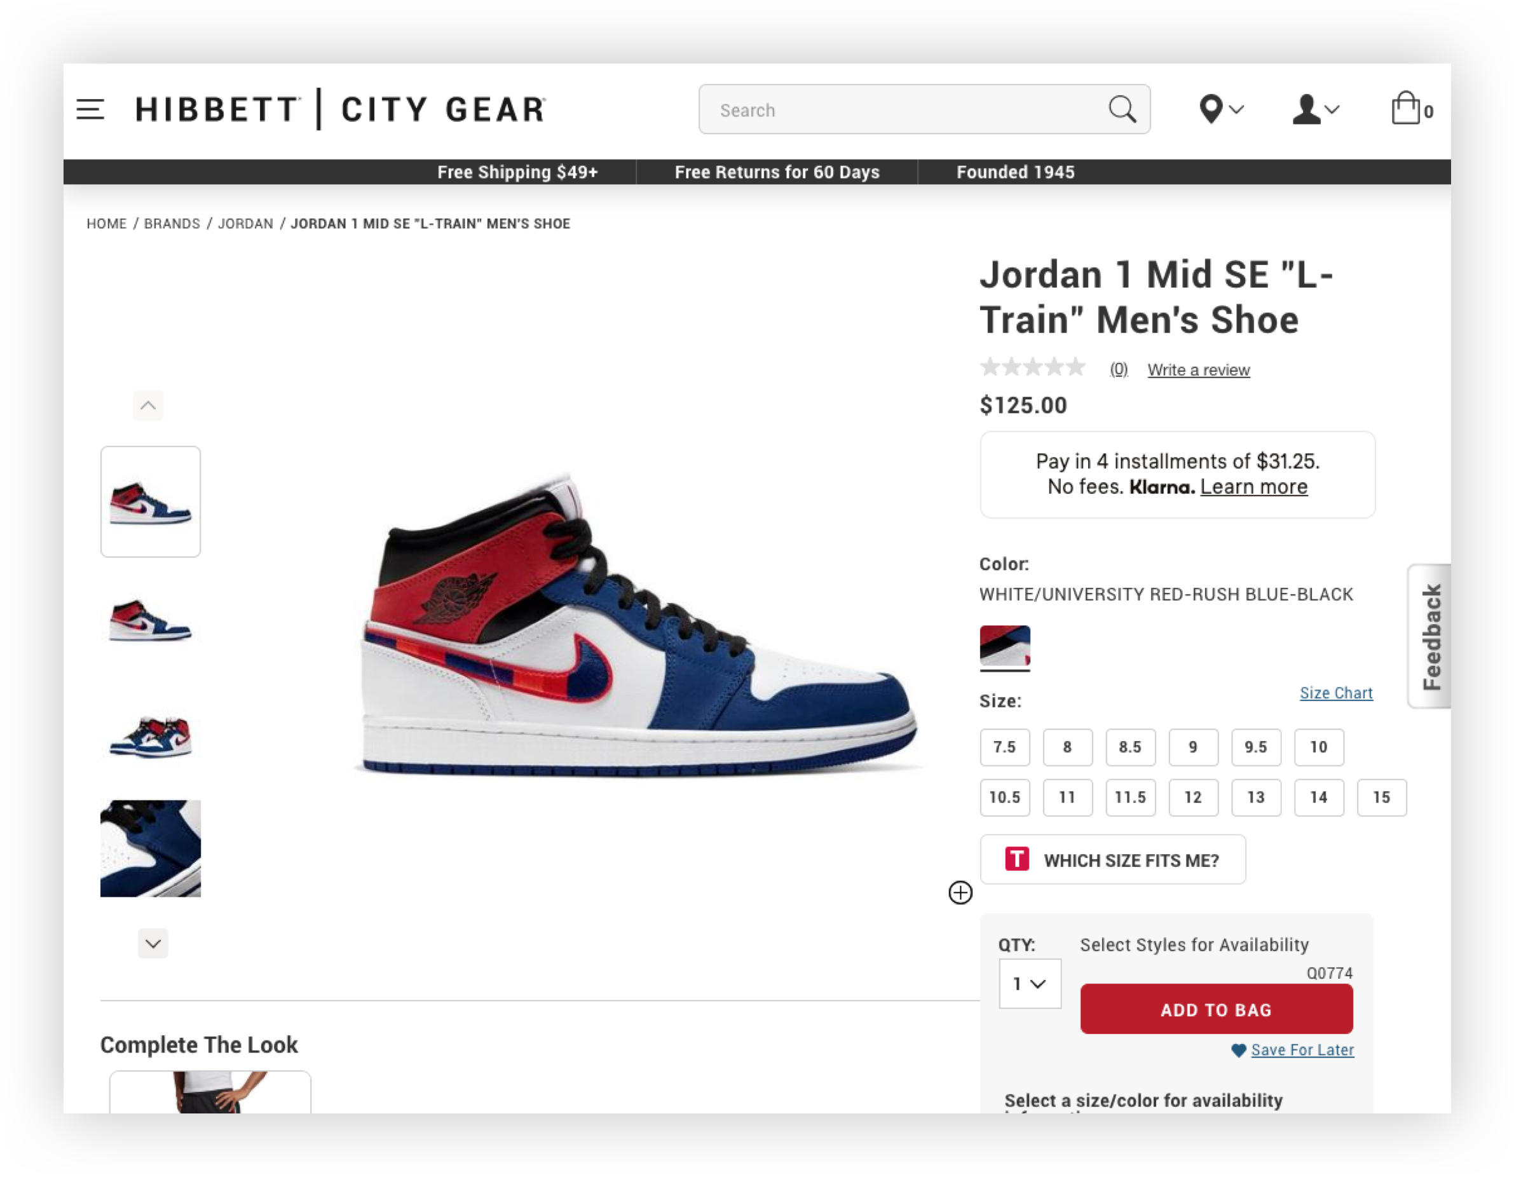This screenshot has height=1177, width=1514.
Task: Open the QTY quantity dropdown
Action: coord(1030,984)
